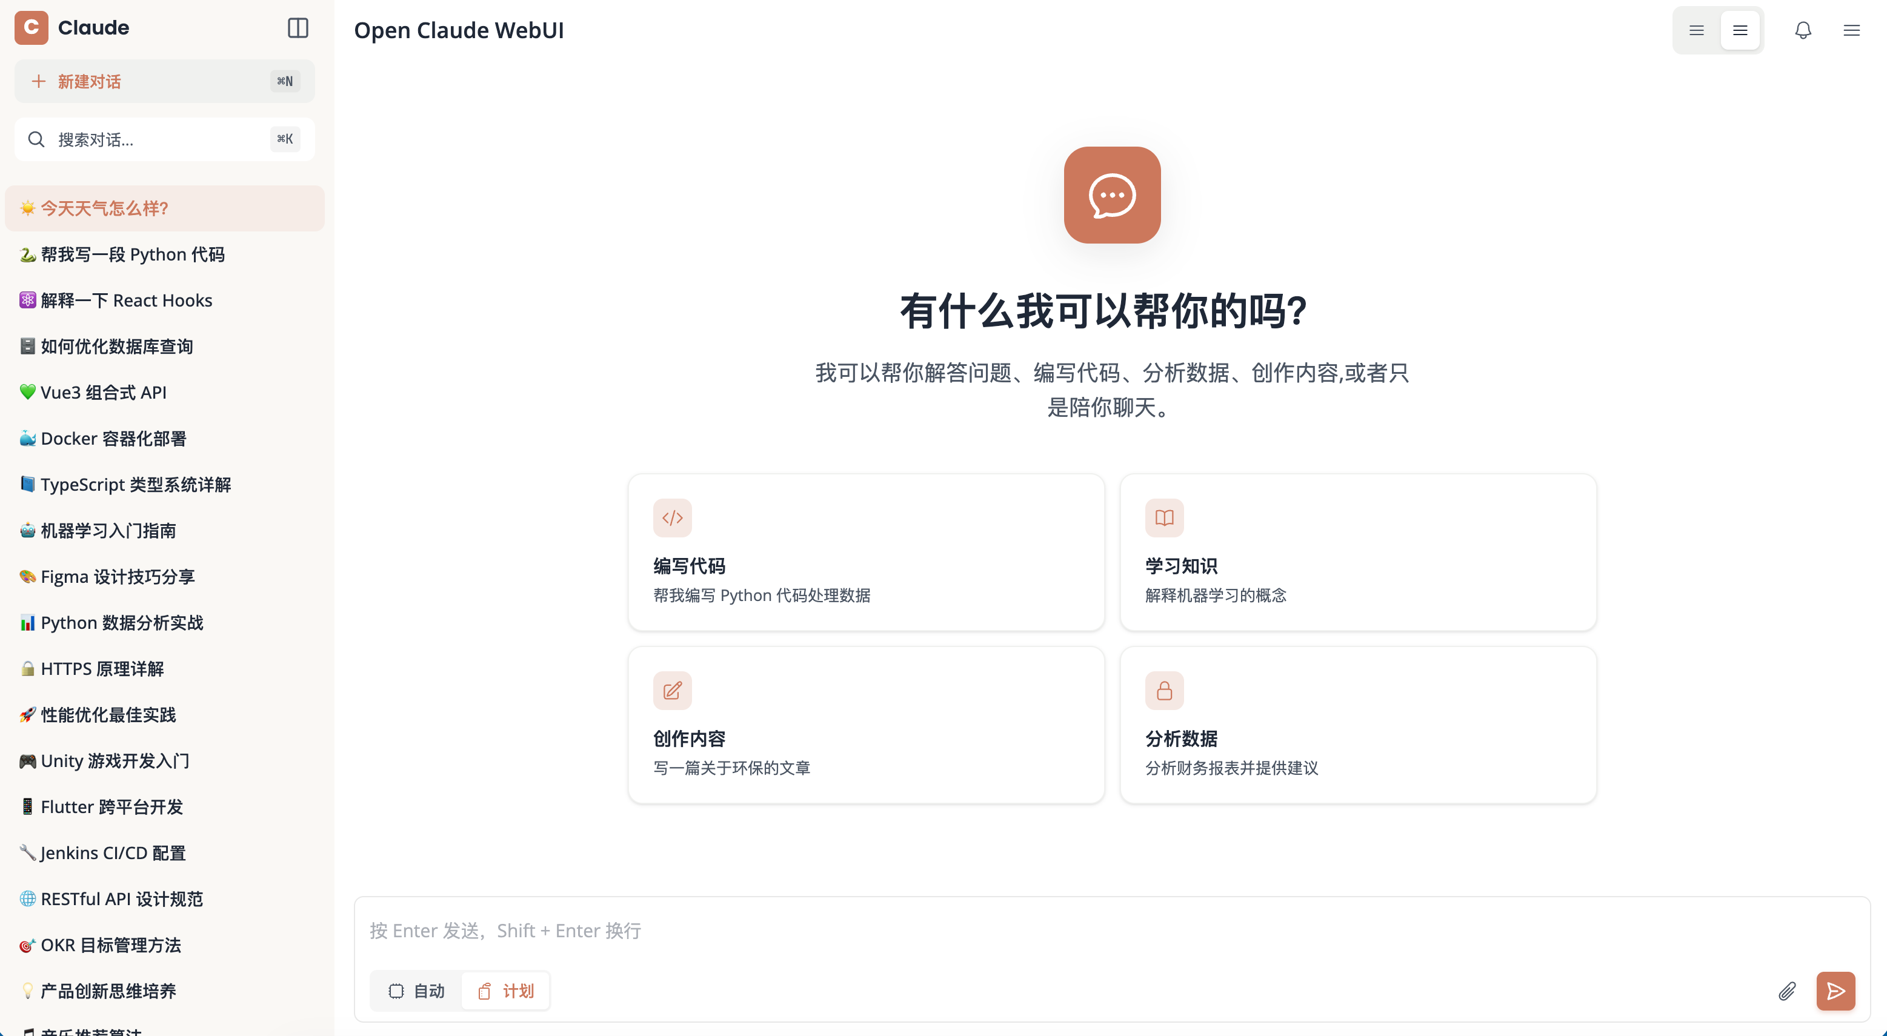Open the notifications bell
Image resolution: width=1887 pixels, height=1036 pixels.
[x=1803, y=30]
